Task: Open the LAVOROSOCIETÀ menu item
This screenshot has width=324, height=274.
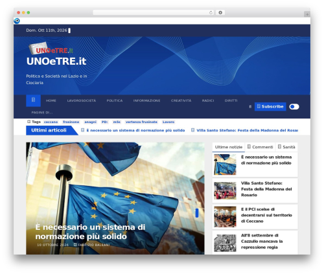Action: pos(82,100)
